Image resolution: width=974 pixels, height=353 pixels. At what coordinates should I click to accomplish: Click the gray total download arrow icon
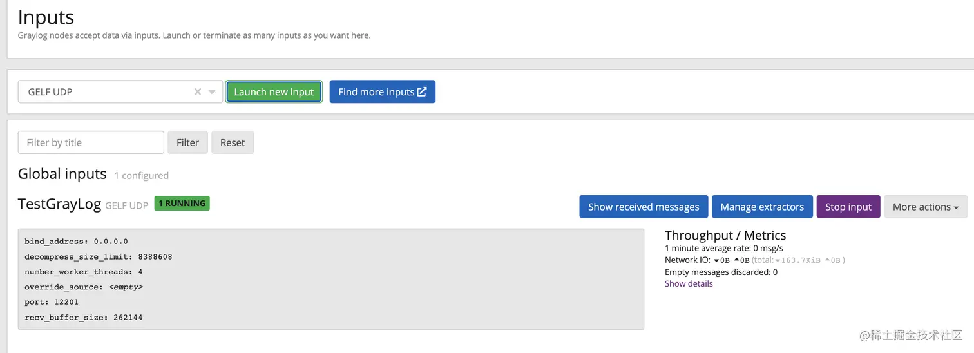pyautogui.click(x=778, y=260)
